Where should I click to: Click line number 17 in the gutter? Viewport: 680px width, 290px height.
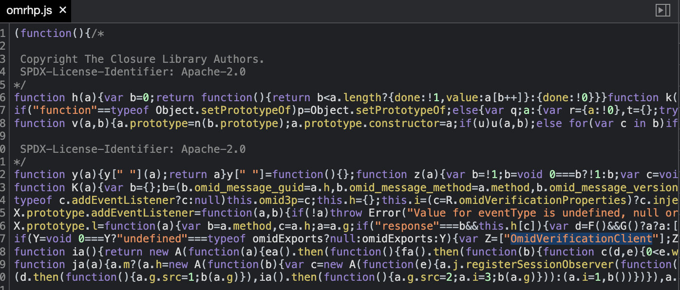pos(3,238)
